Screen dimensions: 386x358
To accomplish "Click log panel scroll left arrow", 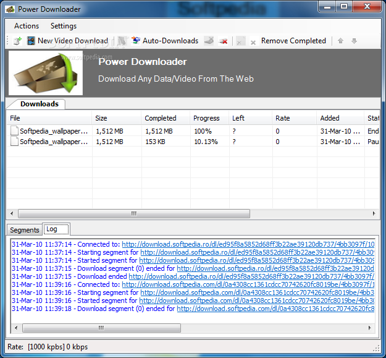I will pos(16,328).
